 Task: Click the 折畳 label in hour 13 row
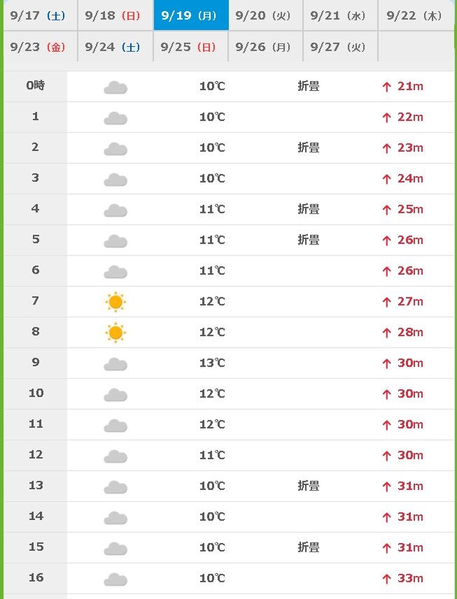click(309, 486)
